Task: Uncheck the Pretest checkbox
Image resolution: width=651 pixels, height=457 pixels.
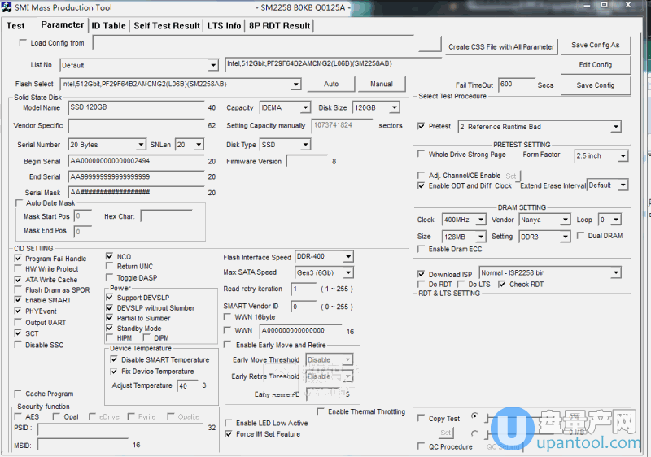Action: click(x=421, y=126)
